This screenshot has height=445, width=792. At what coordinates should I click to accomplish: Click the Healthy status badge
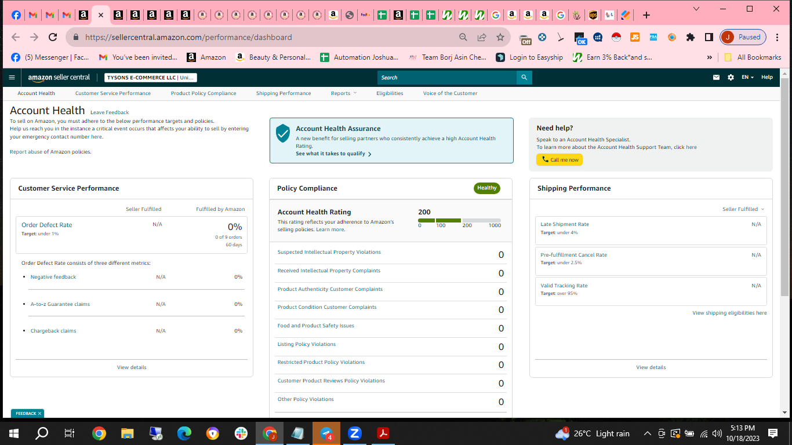[x=487, y=188]
